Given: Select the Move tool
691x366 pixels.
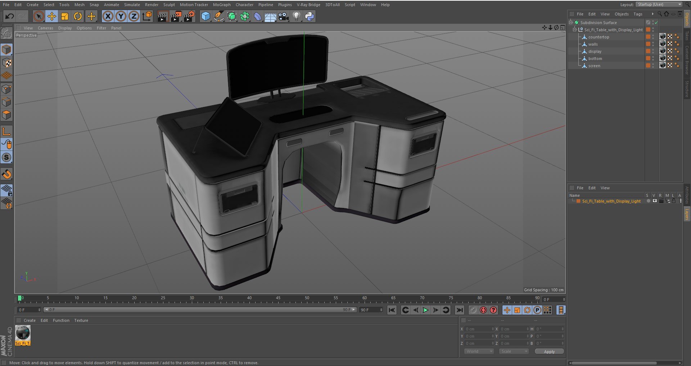Looking at the screenshot, I should coord(52,16).
